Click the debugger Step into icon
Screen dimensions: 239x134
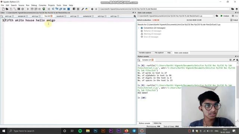(x=57, y=9)
